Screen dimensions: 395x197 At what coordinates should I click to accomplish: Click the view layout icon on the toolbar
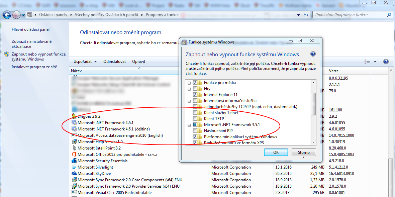368,62
